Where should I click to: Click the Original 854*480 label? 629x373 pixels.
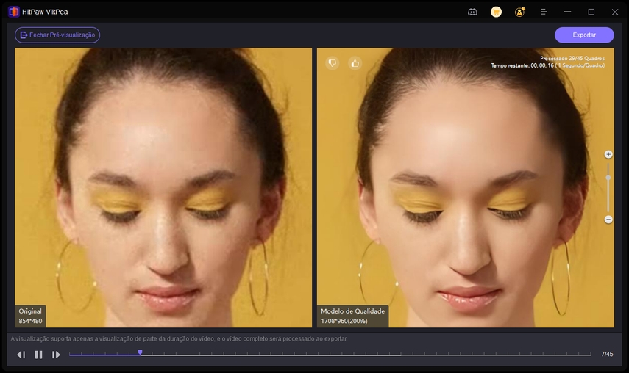pos(30,316)
